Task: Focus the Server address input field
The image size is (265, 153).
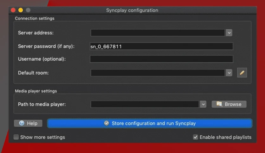Action: pos(158,33)
